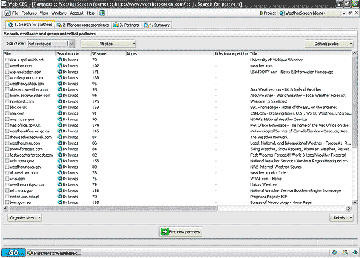Open the All sites dropdown
Screen dimensions: 360x258
(108, 44)
